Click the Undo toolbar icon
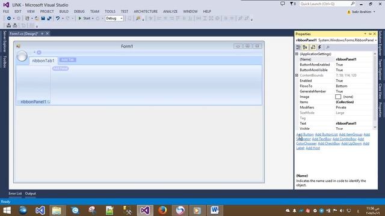Image resolution: width=385 pixels, height=216 pixels. coord(58,19)
